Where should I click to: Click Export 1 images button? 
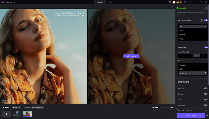click(191, 115)
